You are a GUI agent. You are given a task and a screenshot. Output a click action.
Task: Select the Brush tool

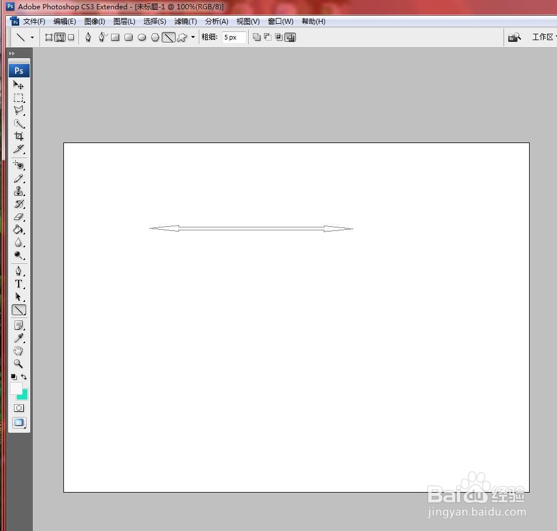point(18,179)
